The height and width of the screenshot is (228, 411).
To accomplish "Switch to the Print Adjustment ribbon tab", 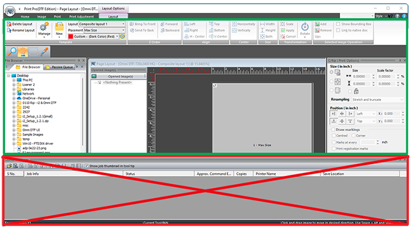I will click(81, 17).
